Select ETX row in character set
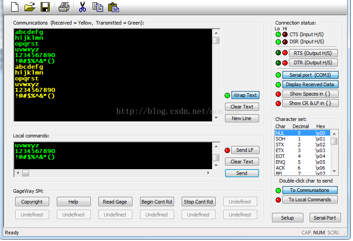353x241 pixels. pos(302,150)
